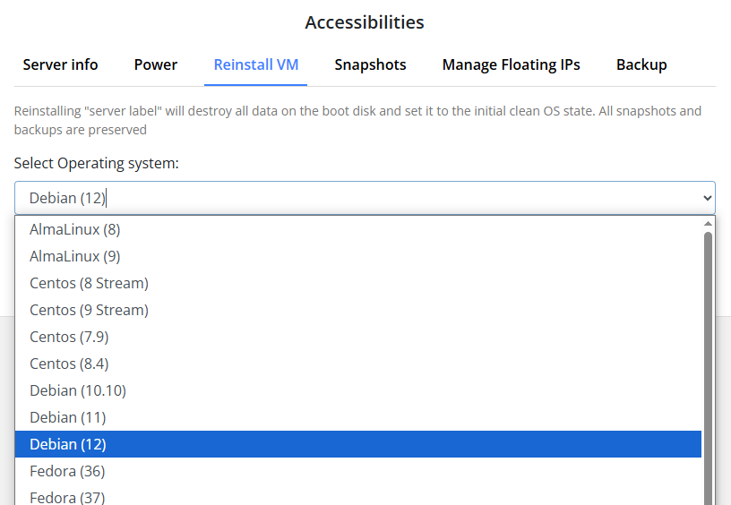Choose Debian (11) operating system
Screen dimensions: 731x505
tap(68, 417)
